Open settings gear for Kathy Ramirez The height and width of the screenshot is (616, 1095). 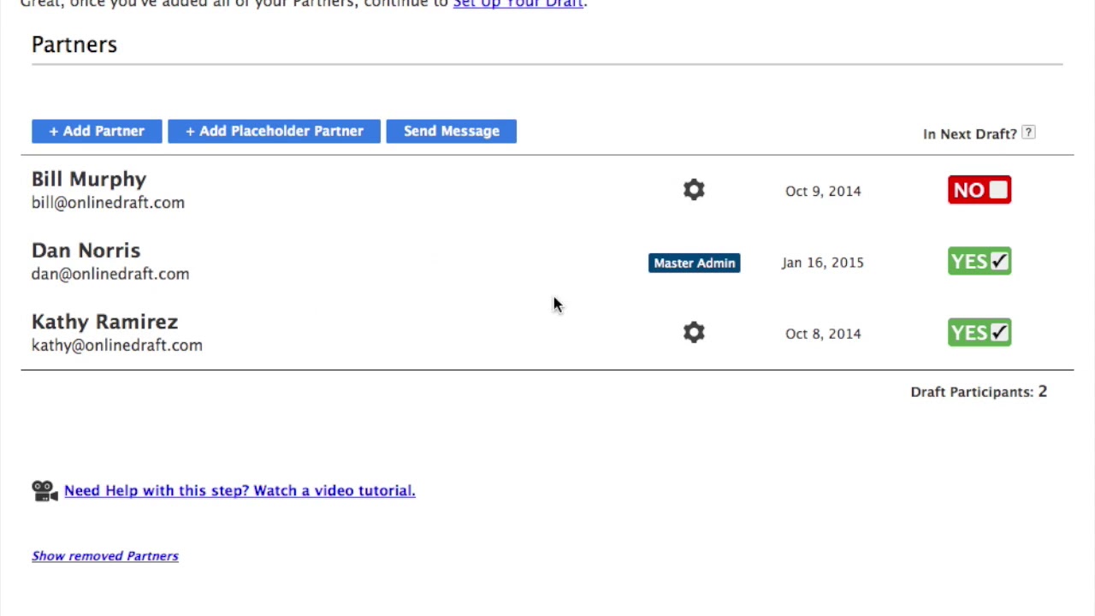pos(694,333)
